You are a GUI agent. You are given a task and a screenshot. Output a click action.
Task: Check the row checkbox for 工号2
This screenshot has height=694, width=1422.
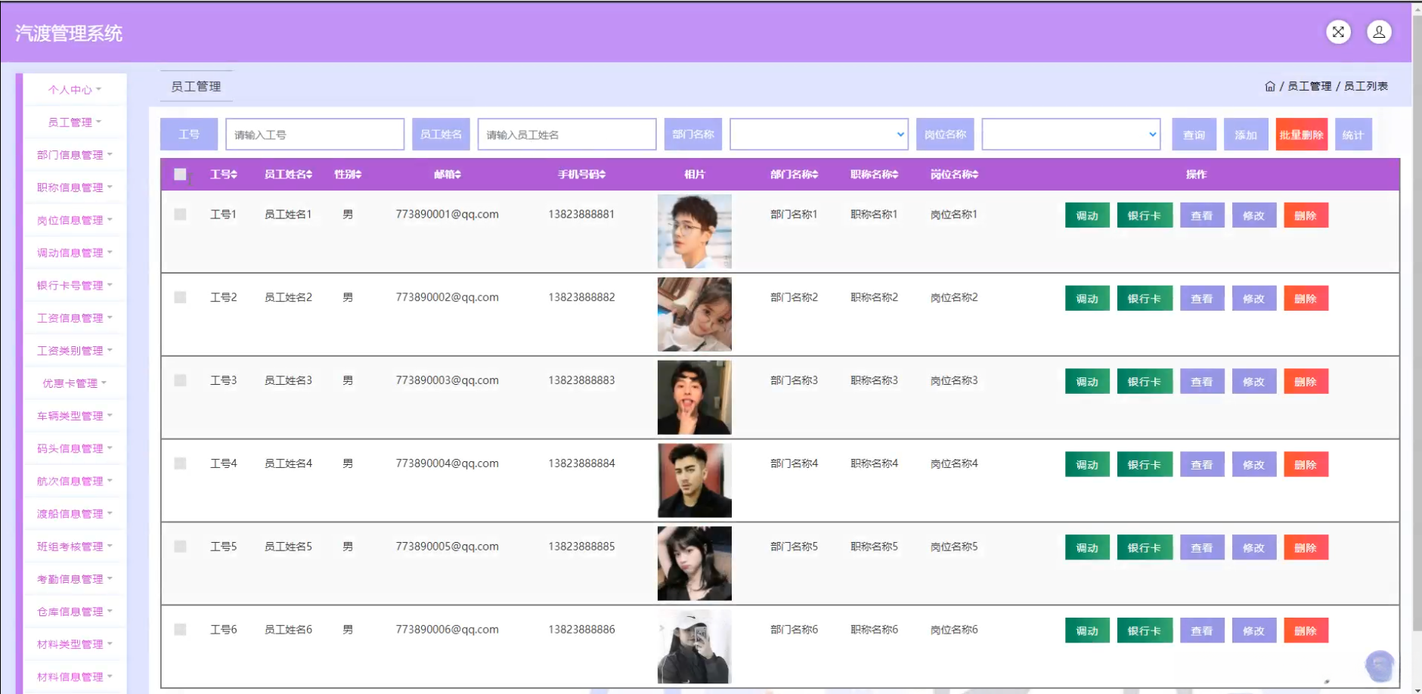(180, 297)
